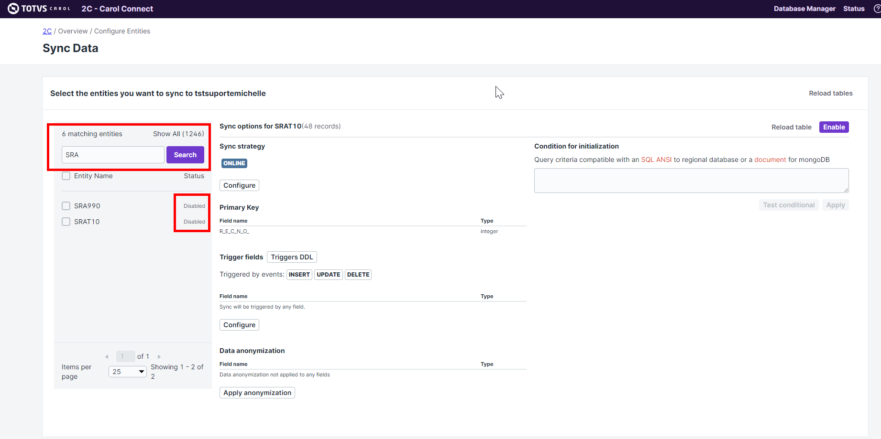
Task: Click the TOTVS Carol logo icon
Action: (x=13, y=9)
